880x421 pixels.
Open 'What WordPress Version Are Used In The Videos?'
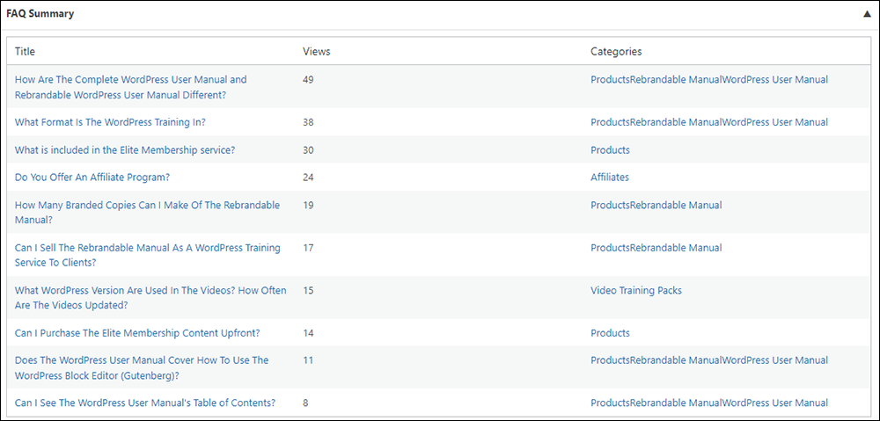(150, 298)
